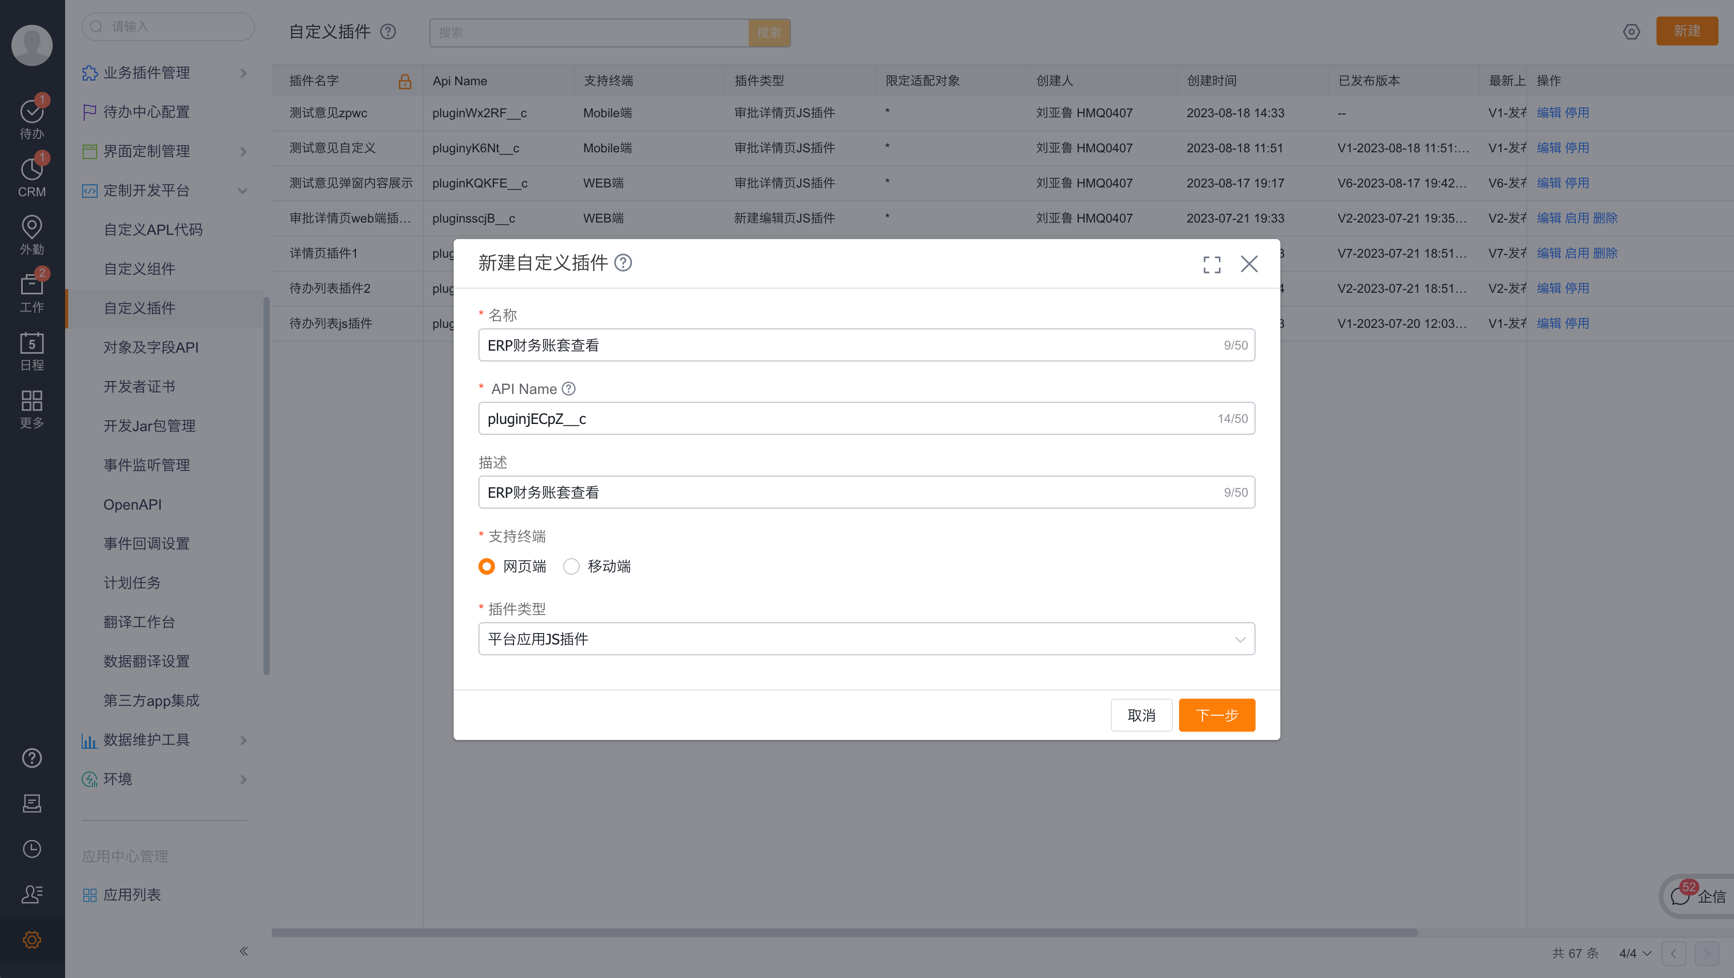Image resolution: width=1734 pixels, height=978 pixels.
Task: Click the 下一步 button
Action: (x=1216, y=715)
